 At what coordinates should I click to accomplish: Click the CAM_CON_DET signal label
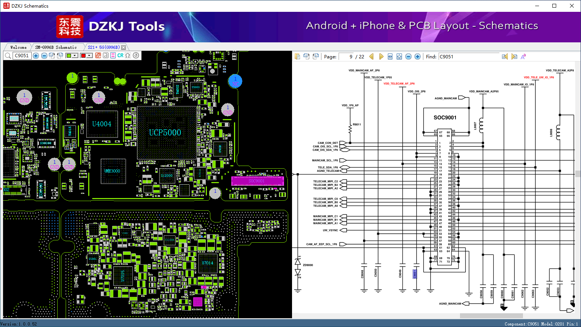(328, 143)
